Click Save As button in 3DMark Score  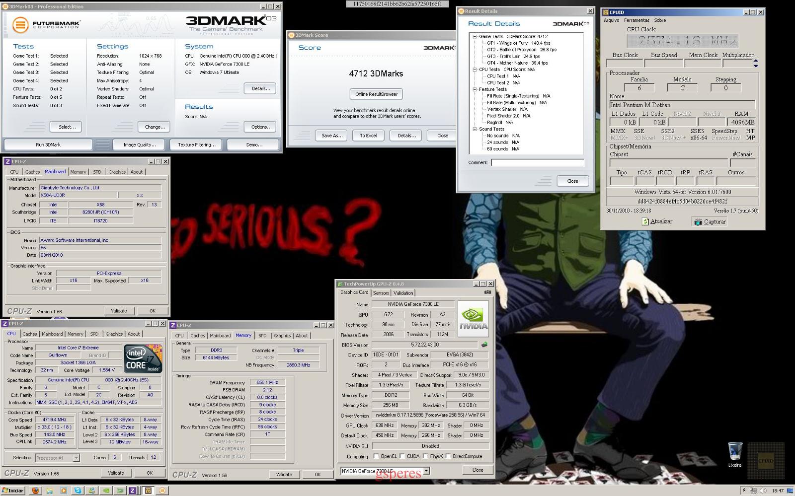[x=332, y=136]
